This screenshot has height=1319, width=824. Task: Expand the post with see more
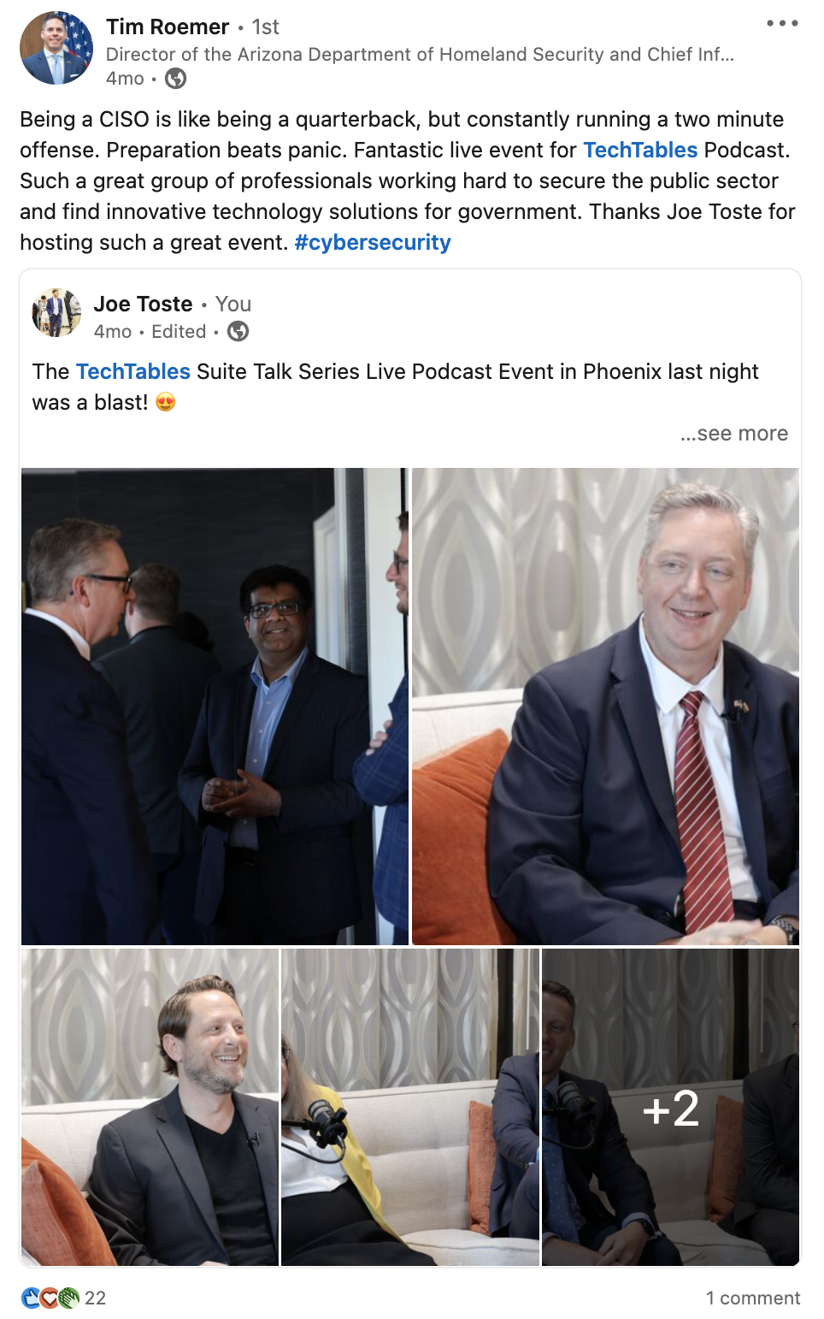733,434
